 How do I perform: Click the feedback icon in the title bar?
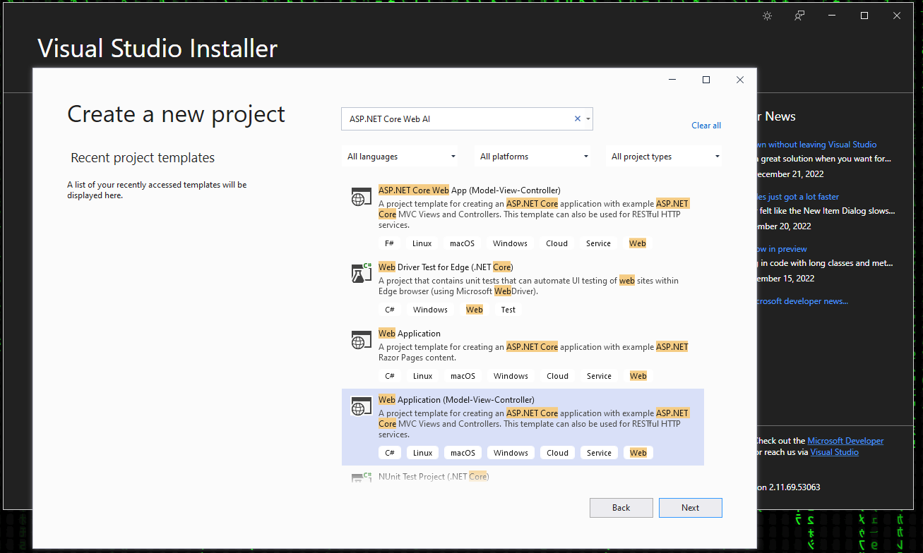(x=799, y=16)
